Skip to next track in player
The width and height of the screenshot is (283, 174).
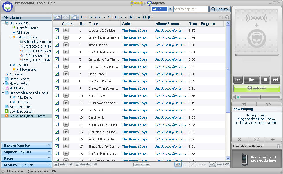pos(275,80)
